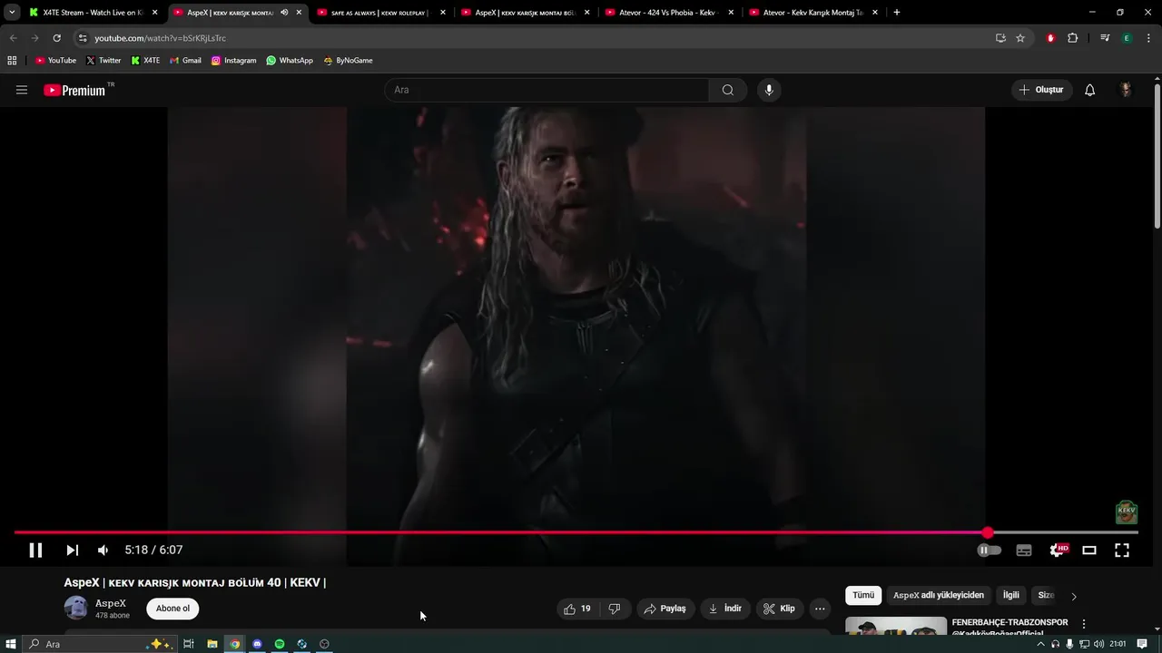This screenshot has width=1162, height=653.
Task: Open Chrome three-dot menu
Action: click(x=1148, y=38)
